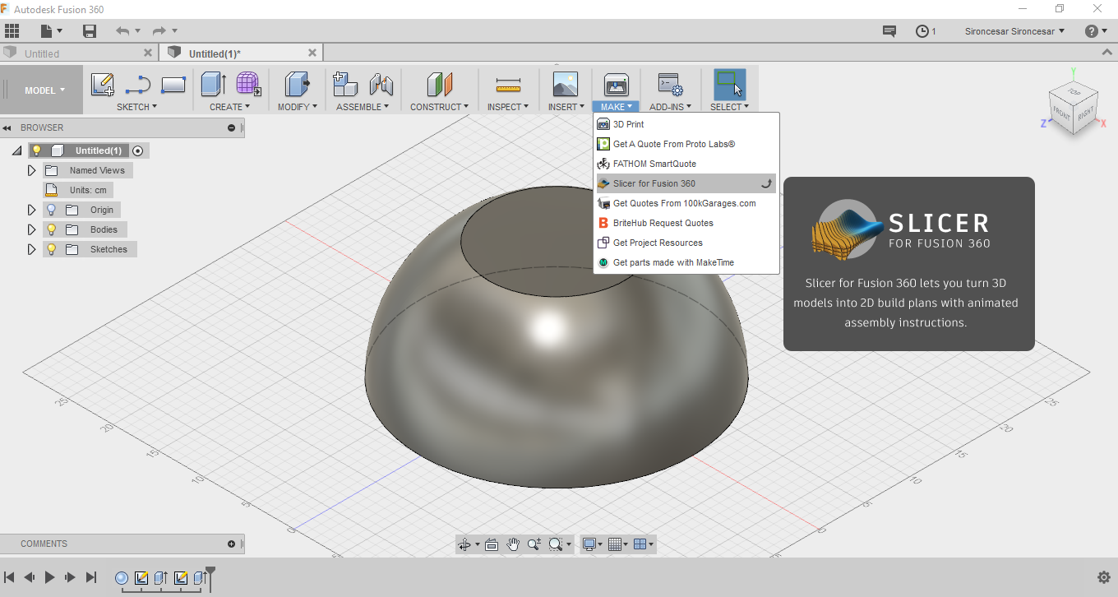Image resolution: width=1118 pixels, height=597 pixels.
Task: Open the ADD-INS dropdown menu
Action: click(x=670, y=107)
